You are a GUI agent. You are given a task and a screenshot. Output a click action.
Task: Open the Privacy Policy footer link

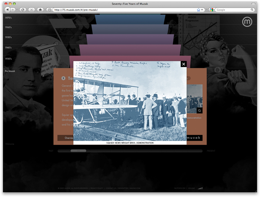click(96, 188)
